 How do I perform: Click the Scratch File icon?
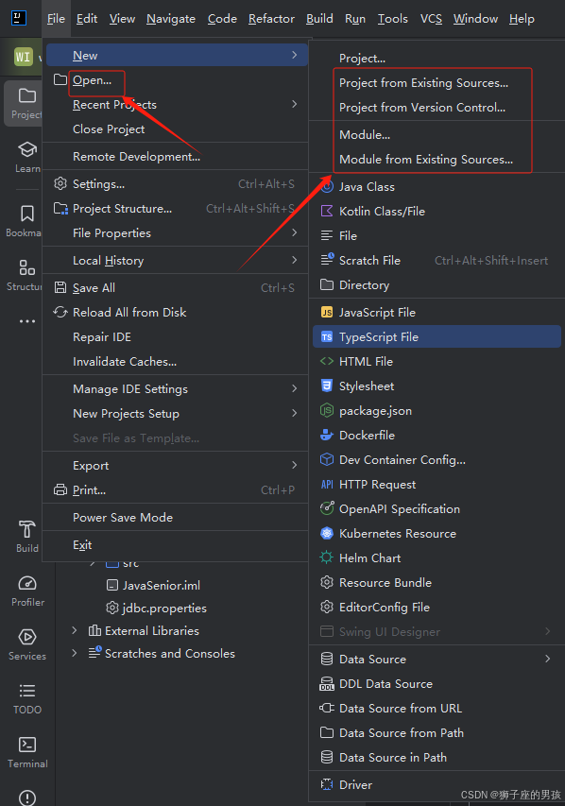327,259
